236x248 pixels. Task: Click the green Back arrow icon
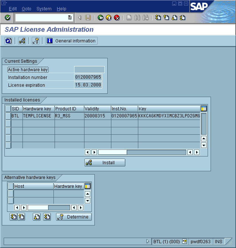(101, 18)
